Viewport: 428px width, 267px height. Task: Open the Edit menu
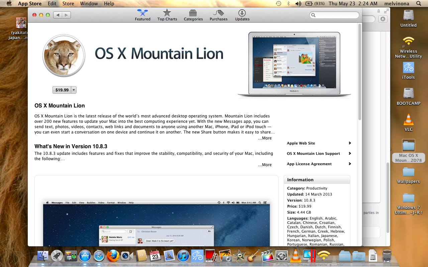(x=52, y=4)
